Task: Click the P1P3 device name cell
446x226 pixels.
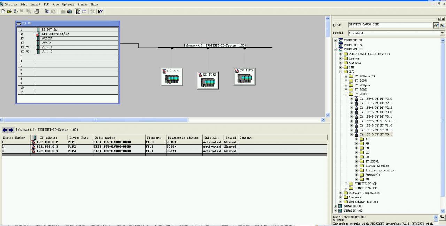Action: pyautogui.click(x=80, y=151)
